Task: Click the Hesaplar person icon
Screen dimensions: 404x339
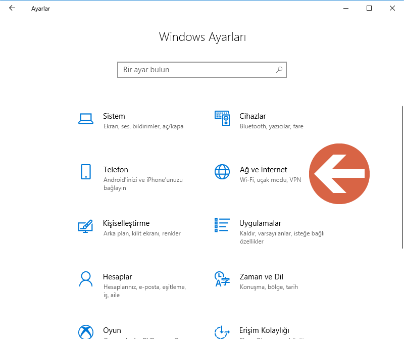Action: (86, 279)
